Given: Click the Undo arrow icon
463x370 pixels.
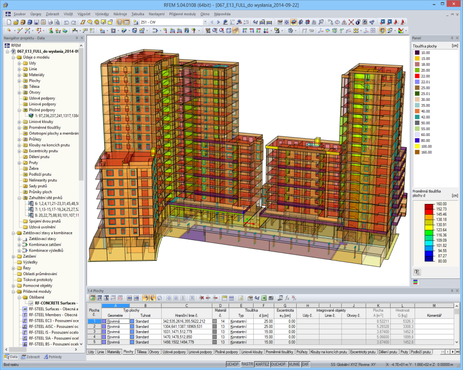Looking at the screenshot, I should point(66,22).
